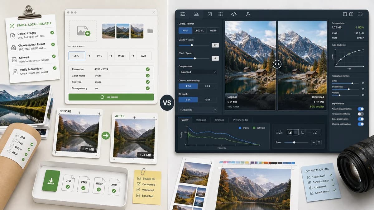Viewport: 374px width, 210px height.
Task: Toggle the Source OK checkbox on sticky note
Action: [x=139, y=179]
